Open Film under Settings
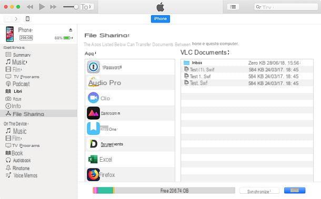 [x=14, y=69]
